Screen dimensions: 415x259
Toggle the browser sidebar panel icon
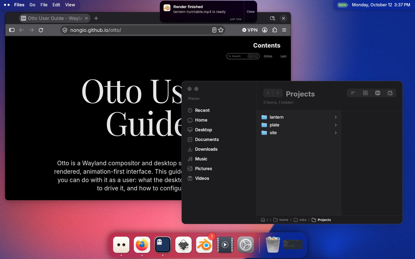(x=12, y=30)
